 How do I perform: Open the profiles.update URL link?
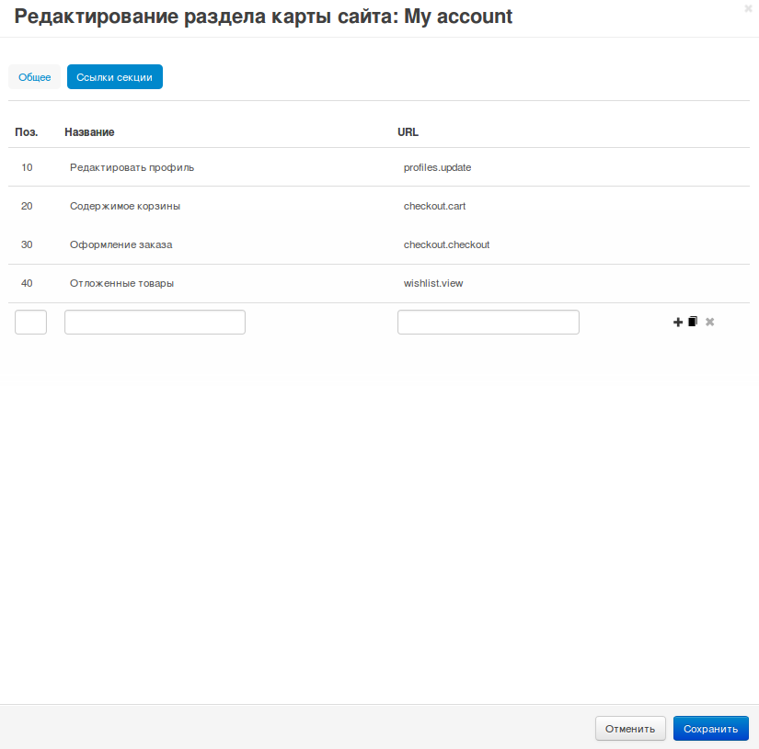[438, 167]
